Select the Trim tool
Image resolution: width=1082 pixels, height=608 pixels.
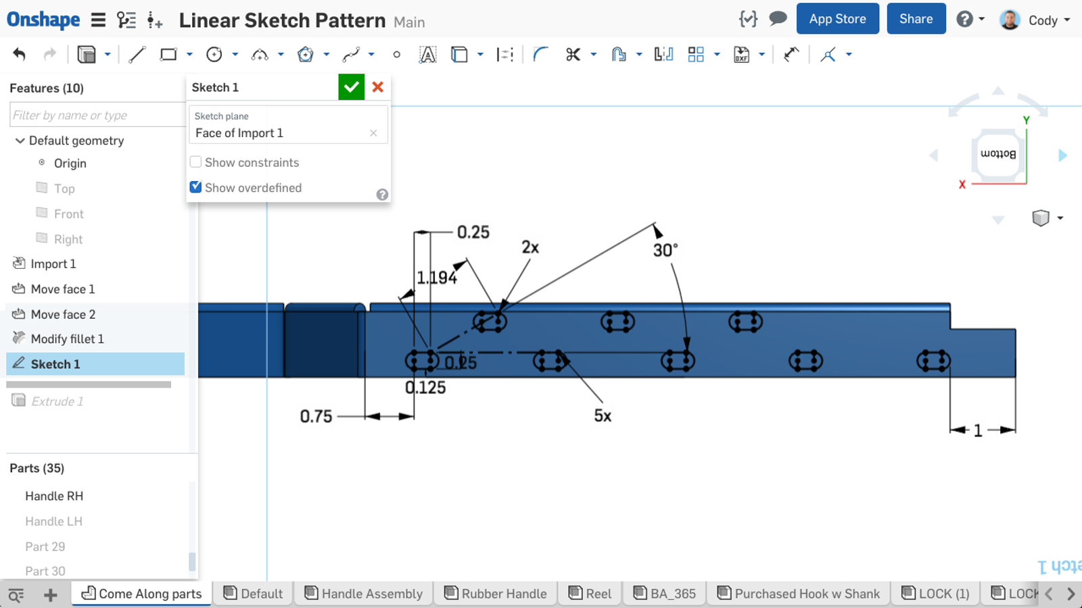(x=574, y=54)
